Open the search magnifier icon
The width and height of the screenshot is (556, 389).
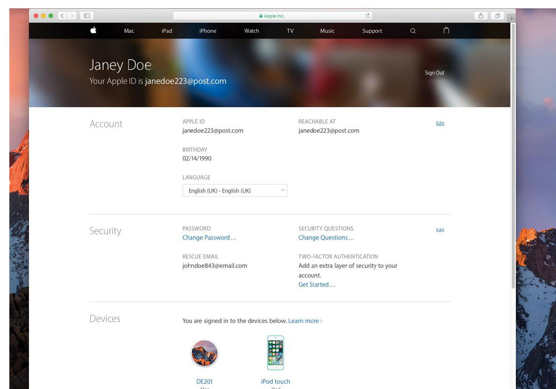[413, 31]
